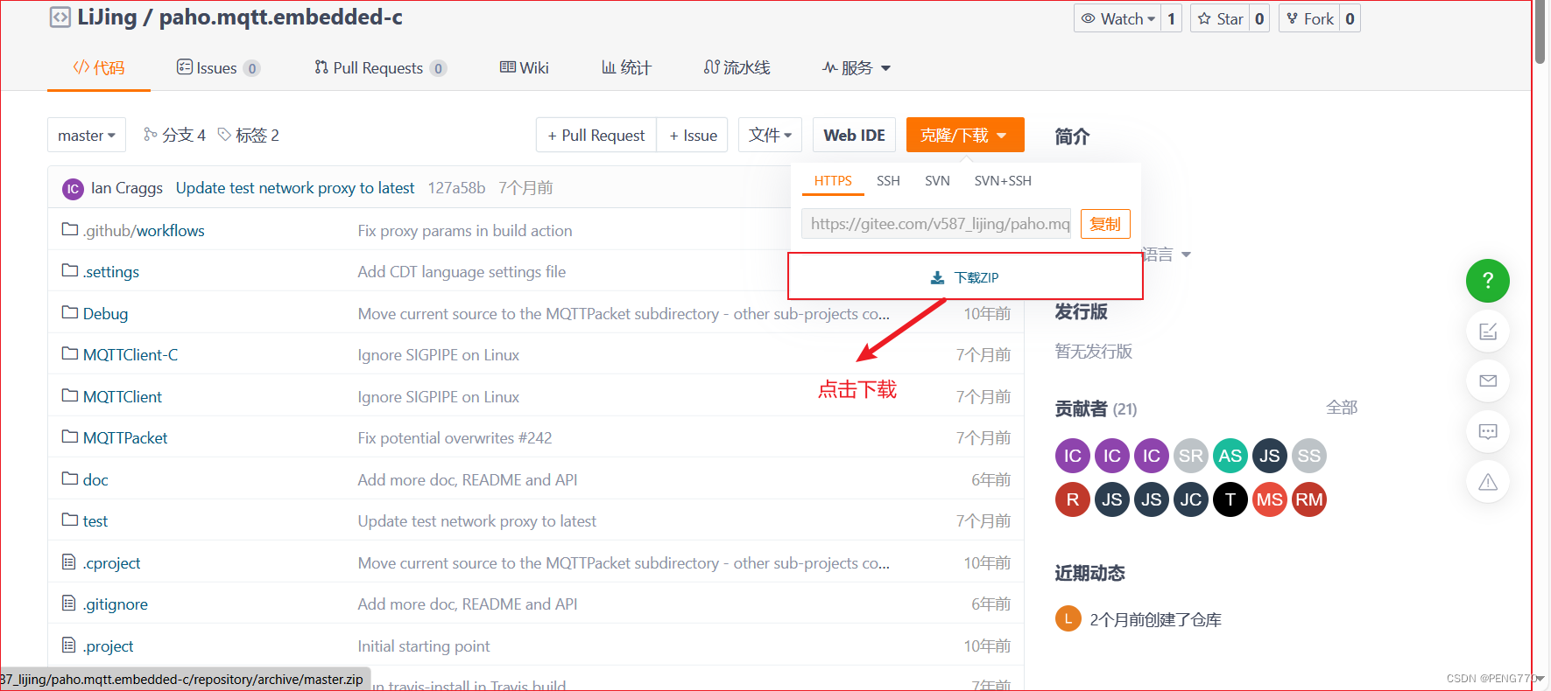Open 标签 2 tags link

pyautogui.click(x=249, y=135)
